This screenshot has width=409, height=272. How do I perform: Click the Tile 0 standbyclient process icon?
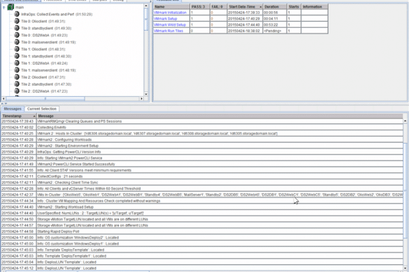click(17, 28)
